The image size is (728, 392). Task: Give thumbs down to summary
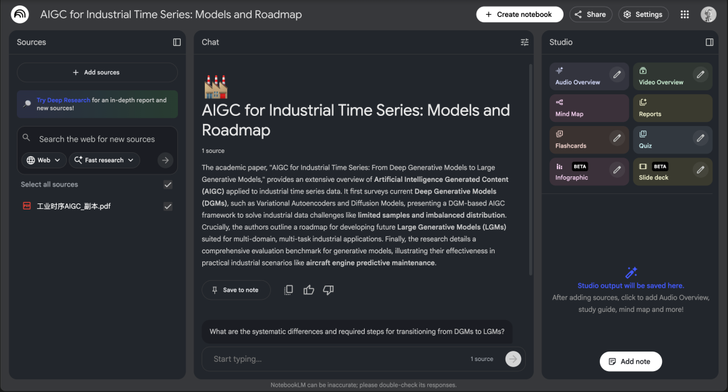[x=328, y=290]
